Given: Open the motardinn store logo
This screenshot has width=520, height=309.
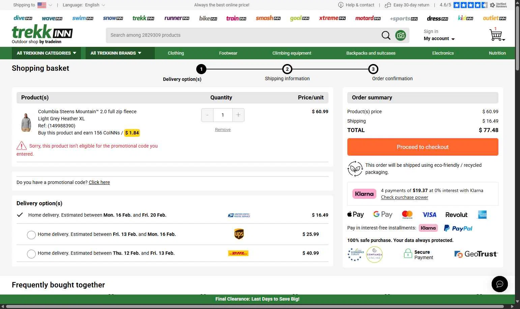Looking at the screenshot, I should tap(368, 18).
